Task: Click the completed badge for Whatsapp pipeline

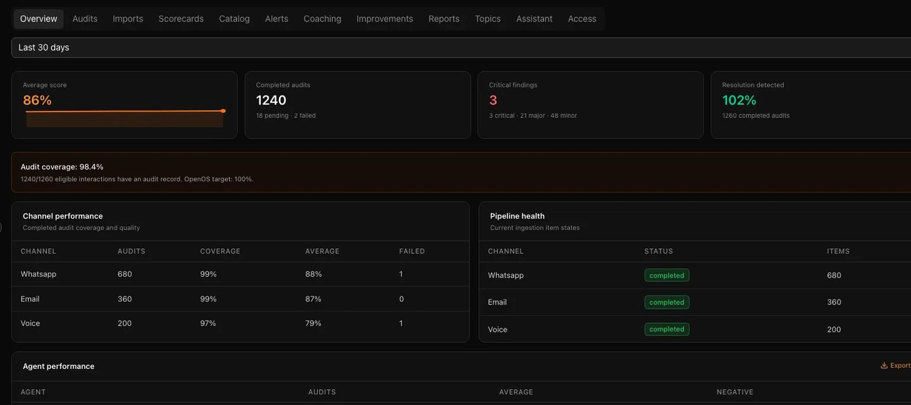Action: point(667,275)
